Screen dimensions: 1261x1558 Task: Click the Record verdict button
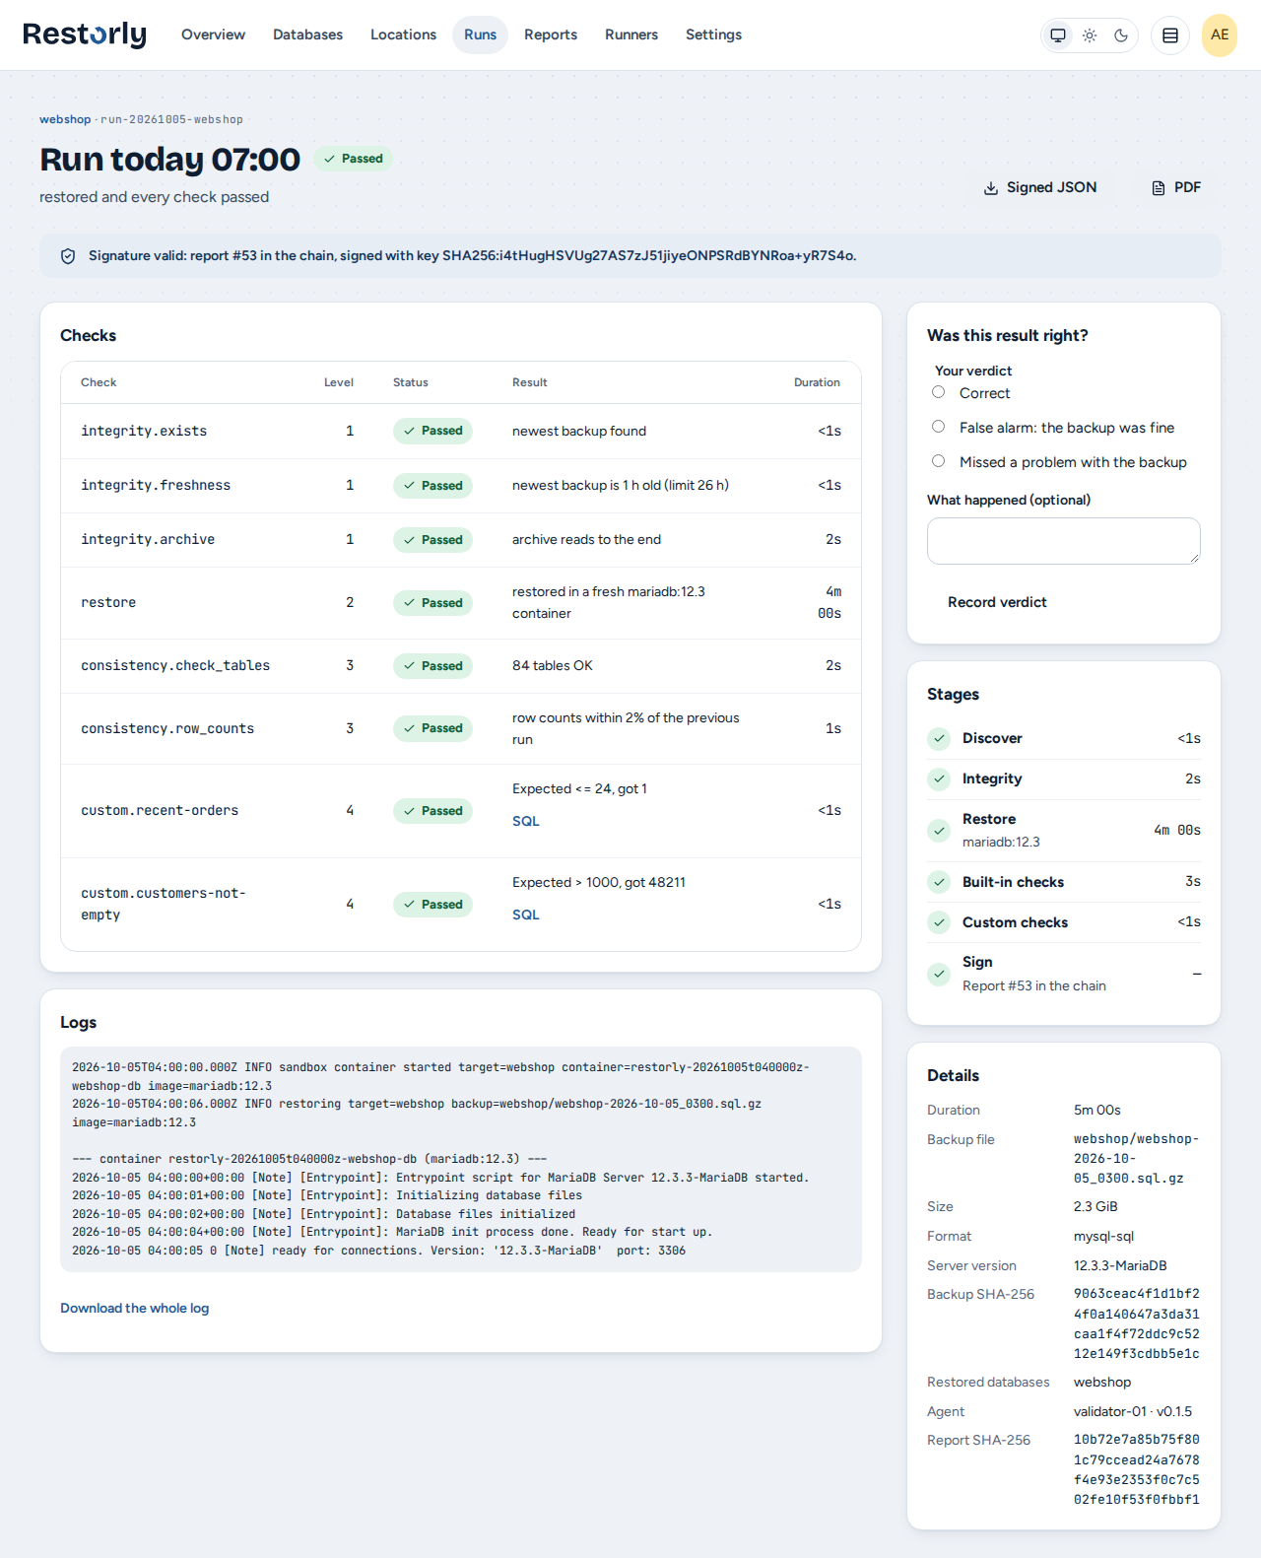pyautogui.click(x=997, y=602)
